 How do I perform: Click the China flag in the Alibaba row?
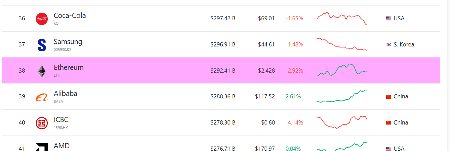(389, 97)
